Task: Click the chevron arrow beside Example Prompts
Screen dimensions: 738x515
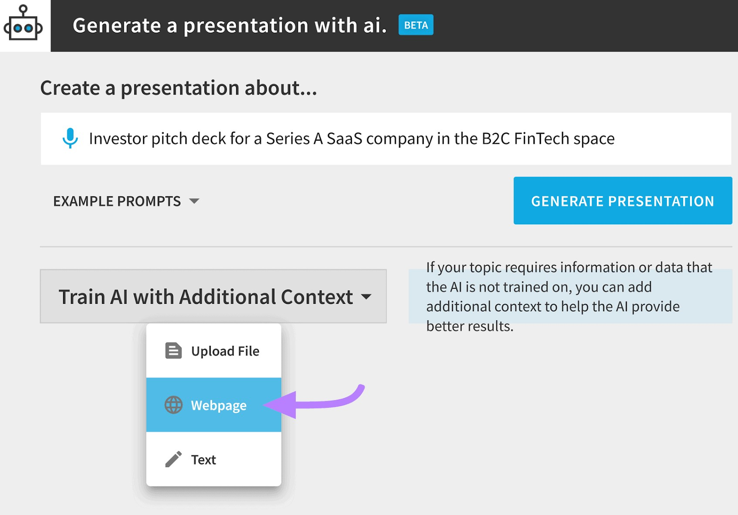Action: pyautogui.click(x=194, y=201)
